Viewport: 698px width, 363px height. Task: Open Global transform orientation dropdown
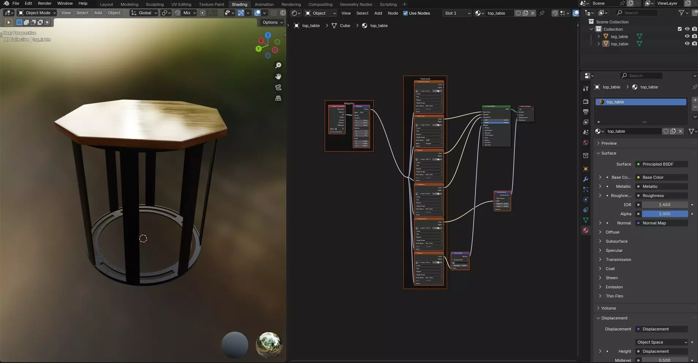point(144,13)
